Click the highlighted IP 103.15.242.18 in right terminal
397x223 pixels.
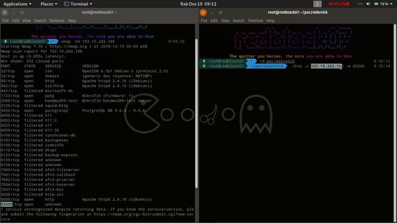click(327, 66)
